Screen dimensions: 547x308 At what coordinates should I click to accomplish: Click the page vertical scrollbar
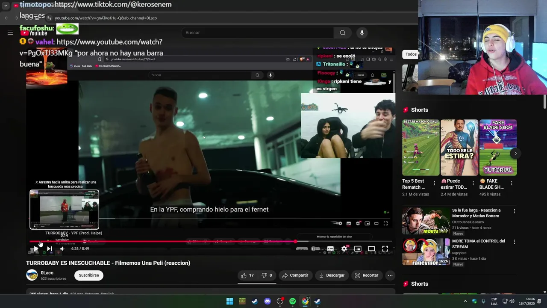point(545,101)
